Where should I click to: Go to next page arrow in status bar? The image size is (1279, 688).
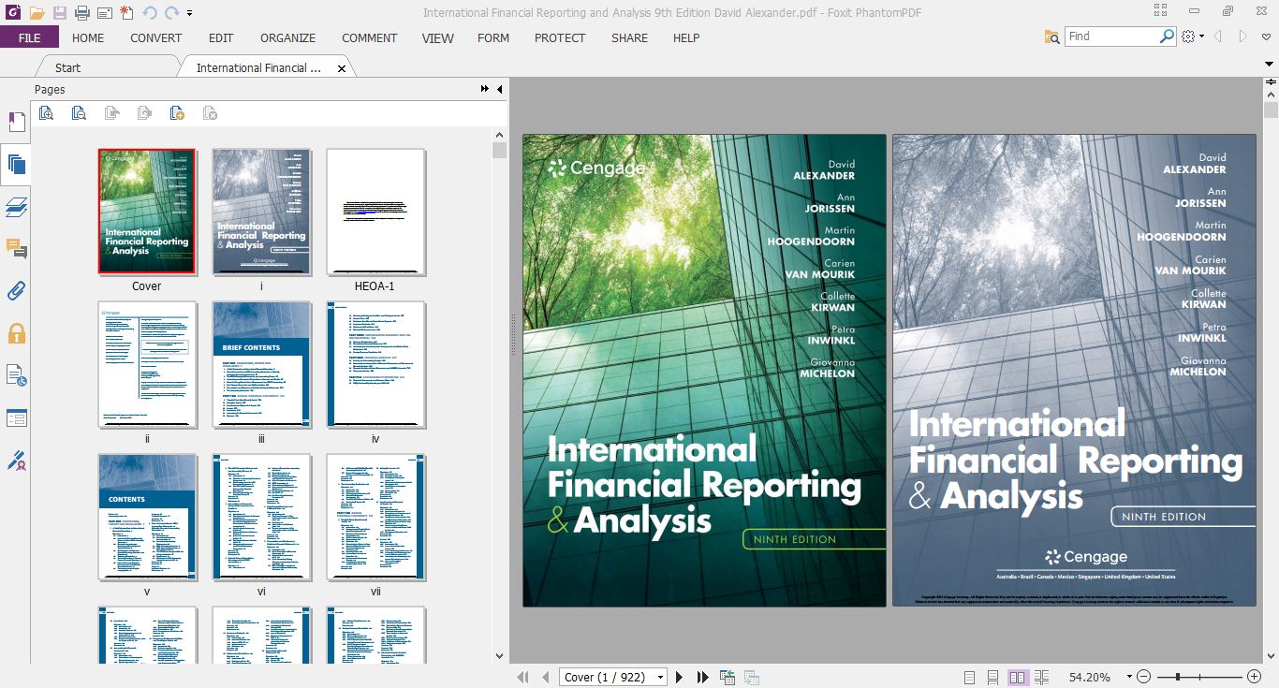680,677
